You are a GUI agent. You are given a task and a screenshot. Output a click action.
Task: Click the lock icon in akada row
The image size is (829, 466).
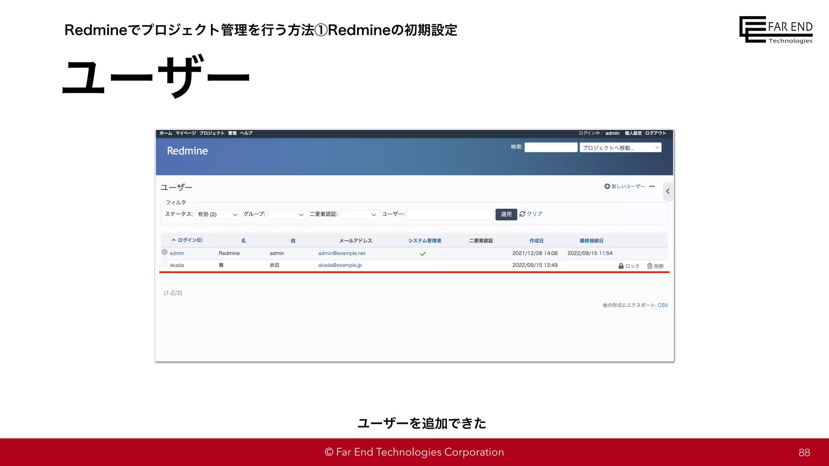[x=621, y=266]
